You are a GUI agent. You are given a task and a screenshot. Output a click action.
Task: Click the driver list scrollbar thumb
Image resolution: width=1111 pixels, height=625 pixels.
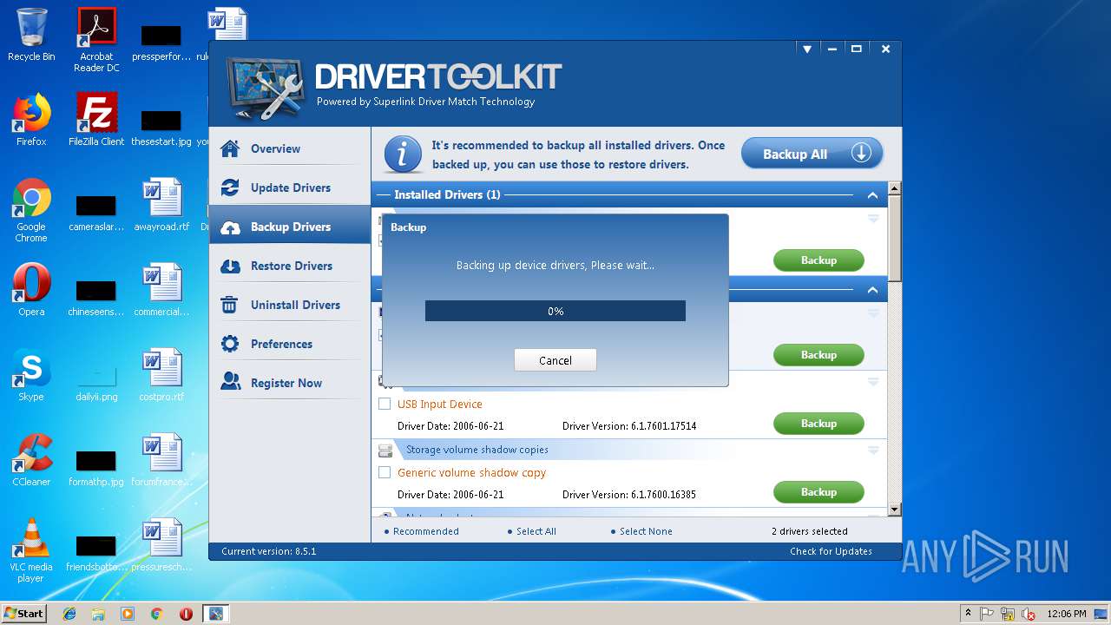895,238
